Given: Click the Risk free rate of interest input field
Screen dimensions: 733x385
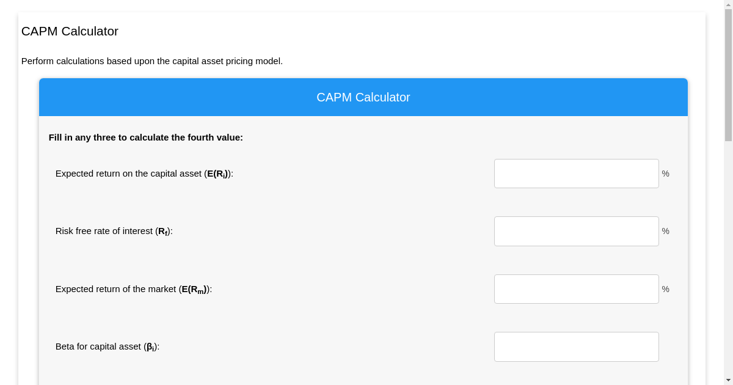Looking at the screenshot, I should pos(576,231).
